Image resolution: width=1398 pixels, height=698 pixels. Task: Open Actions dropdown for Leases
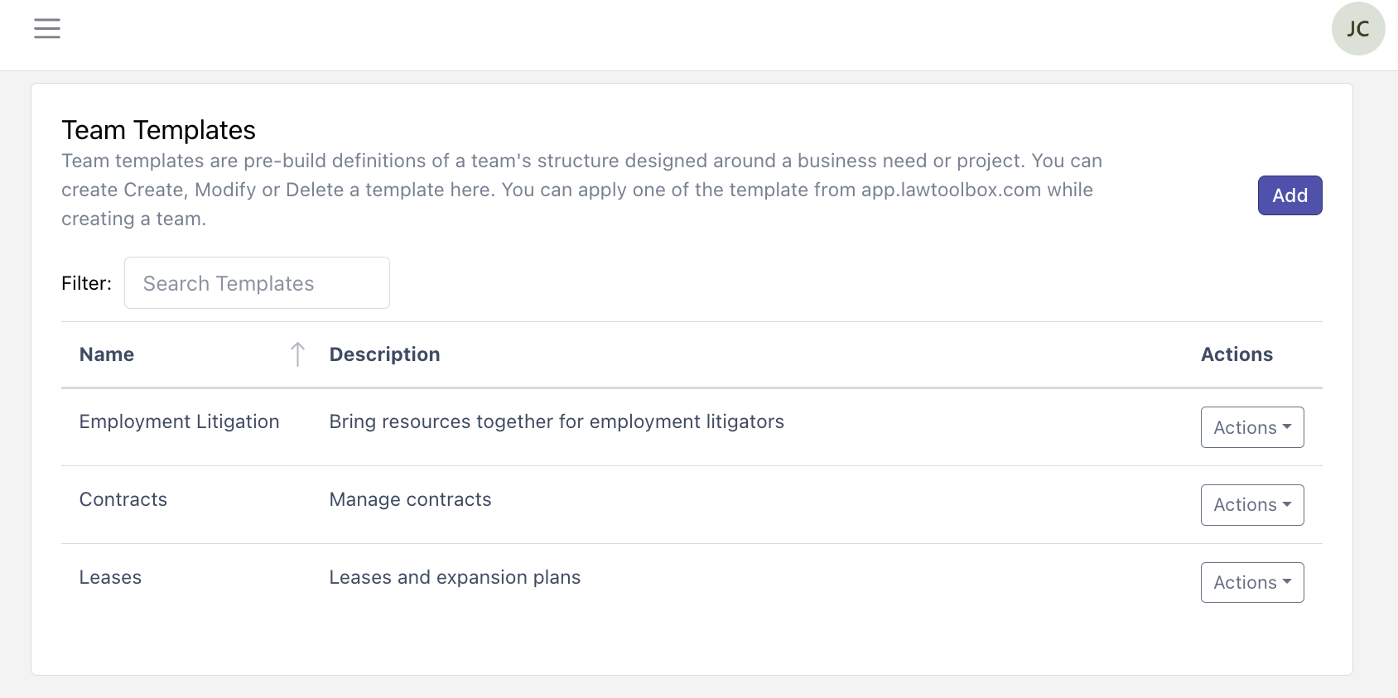pyautogui.click(x=1251, y=583)
